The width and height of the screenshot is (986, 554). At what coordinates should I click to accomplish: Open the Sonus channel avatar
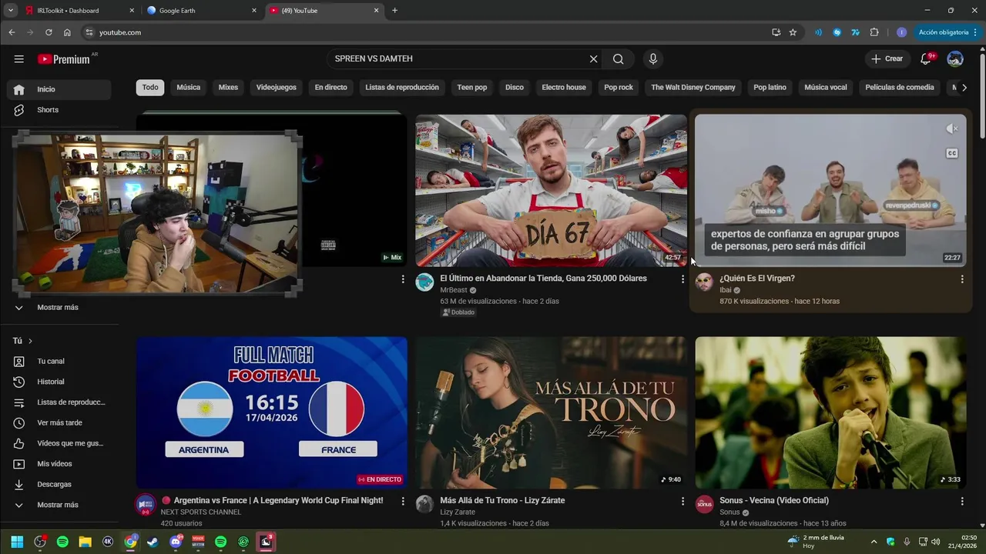coord(704,504)
